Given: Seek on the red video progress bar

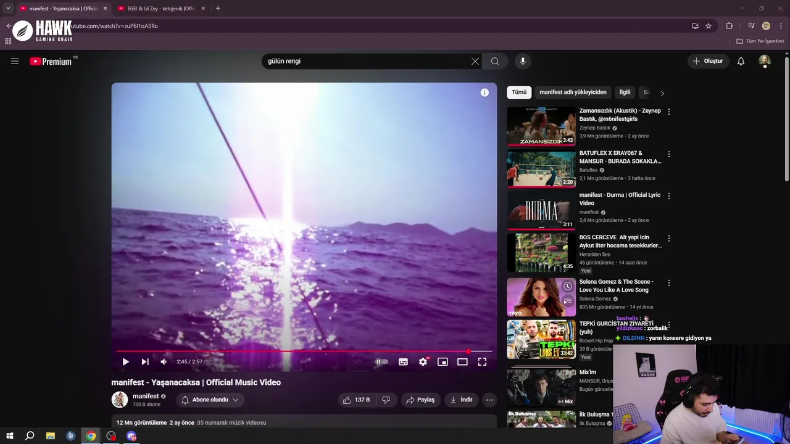Looking at the screenshot, I should [304, 351].
